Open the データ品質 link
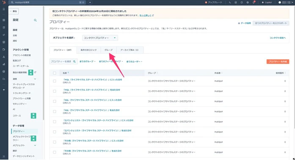Image resolution: width=295 pixels, height=160 pixels. point(246,23)
